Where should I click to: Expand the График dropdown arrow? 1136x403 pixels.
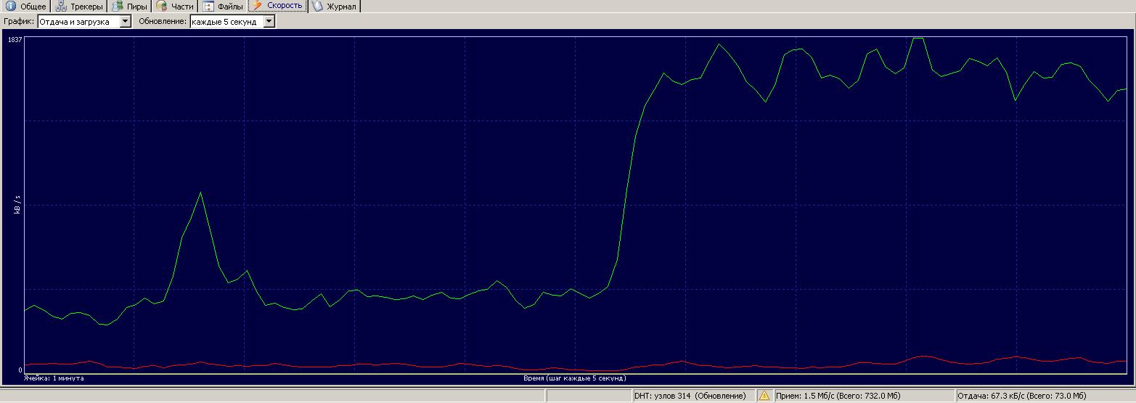[125, 22]
